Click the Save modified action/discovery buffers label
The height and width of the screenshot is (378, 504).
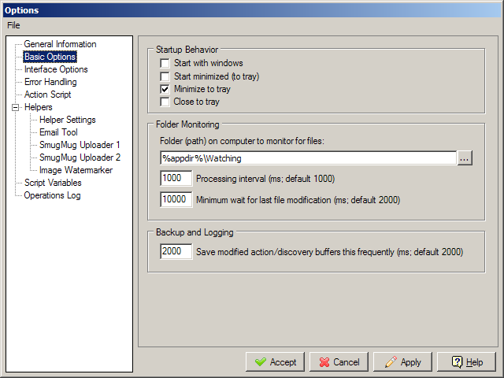(x=329, y=252)
